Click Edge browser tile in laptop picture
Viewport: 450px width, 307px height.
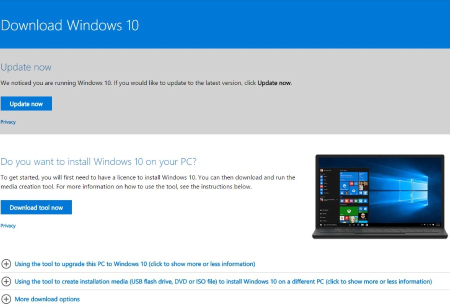click(x=344, y=186)
